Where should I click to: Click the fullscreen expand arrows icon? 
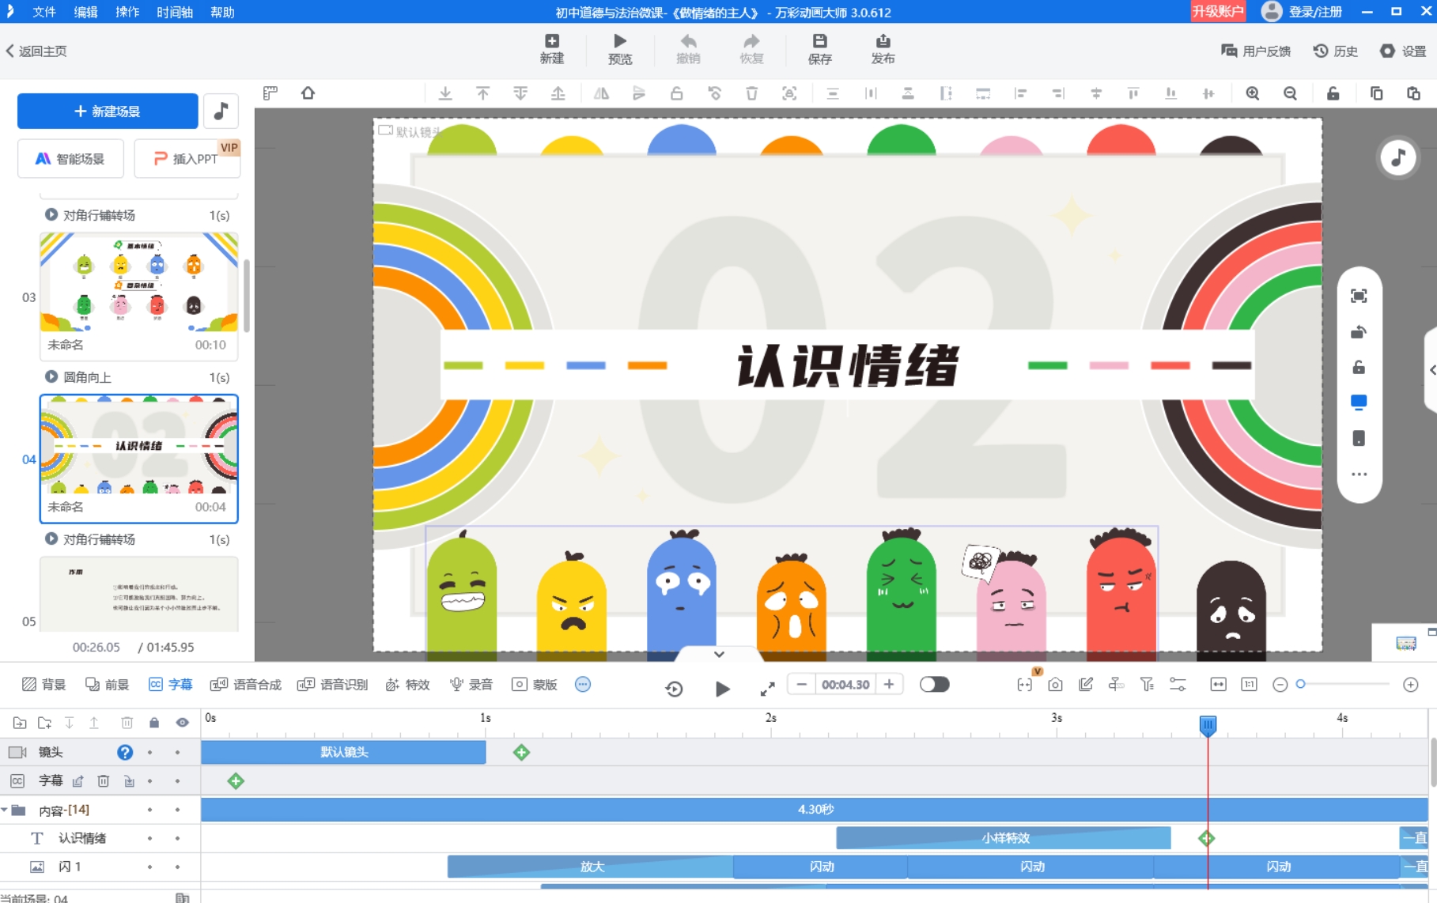point(767,690)
